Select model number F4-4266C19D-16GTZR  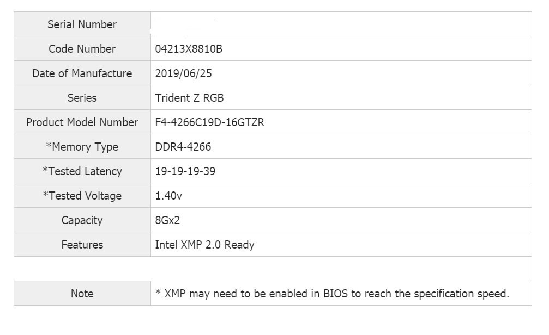point(210,122)
